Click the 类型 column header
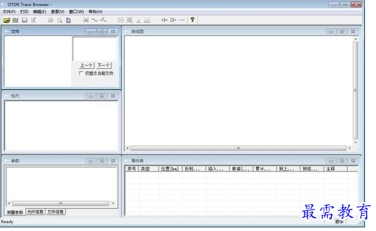The height and width of the screenshot is (231, 376). (x=149, y=169)
